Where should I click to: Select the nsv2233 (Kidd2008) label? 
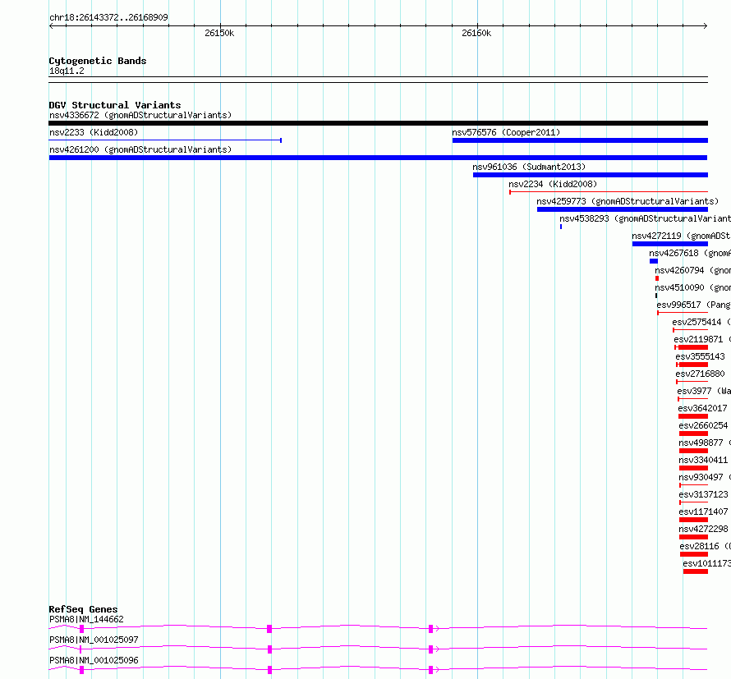[x=94, y=132]
